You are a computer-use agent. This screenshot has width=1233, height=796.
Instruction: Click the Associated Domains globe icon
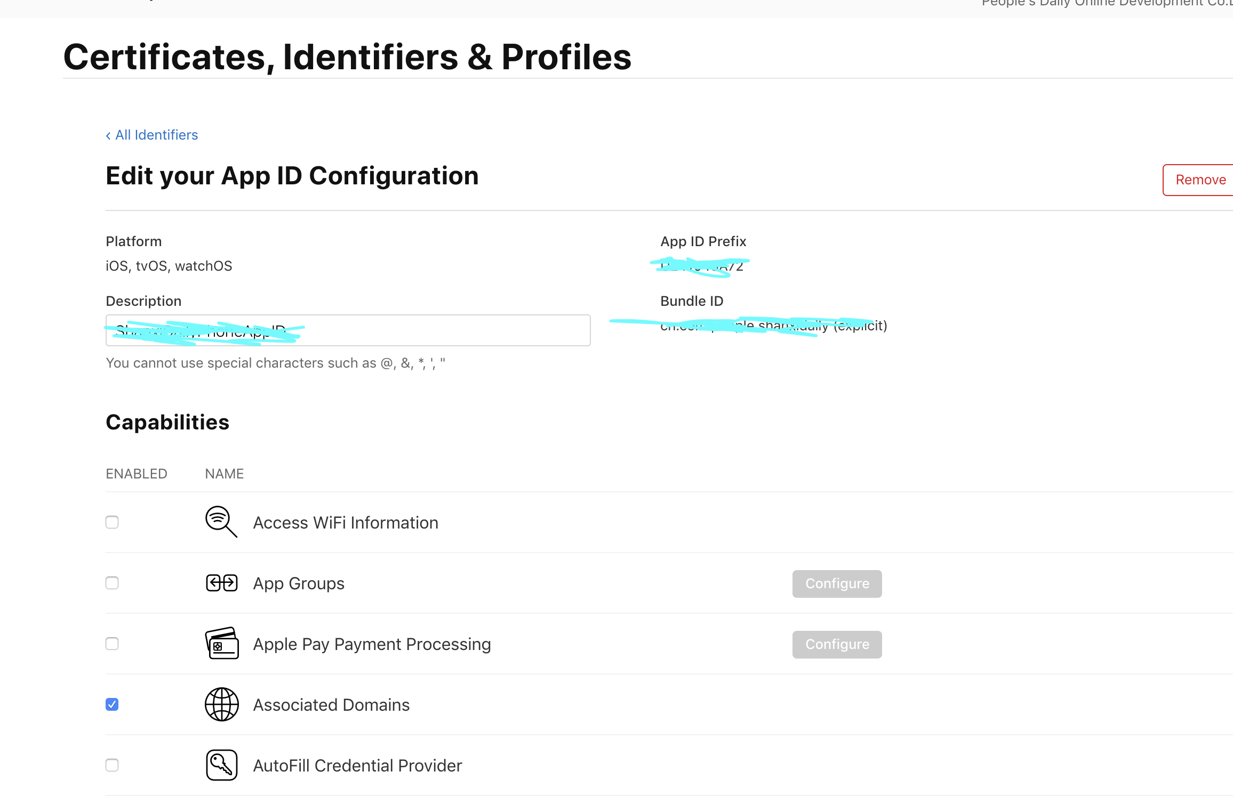click(221, 704)
